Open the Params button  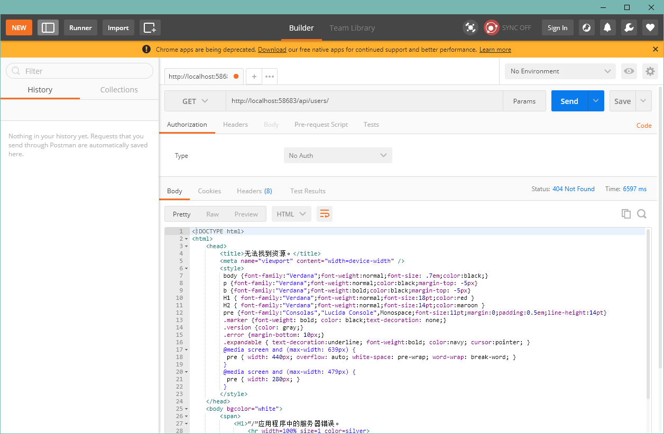coord(524,101)
